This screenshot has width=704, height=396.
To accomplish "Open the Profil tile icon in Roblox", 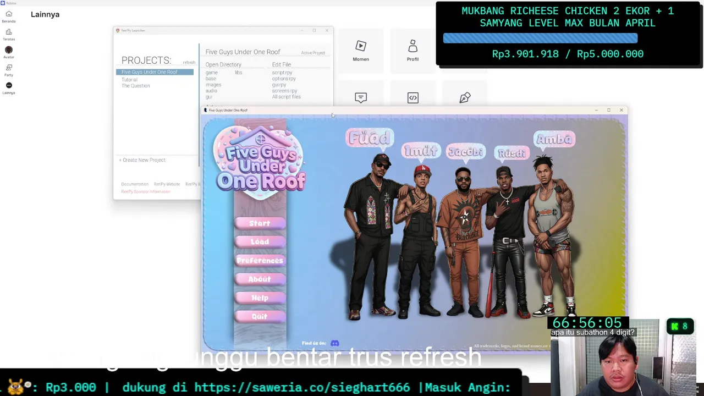I will pos(413,46).
